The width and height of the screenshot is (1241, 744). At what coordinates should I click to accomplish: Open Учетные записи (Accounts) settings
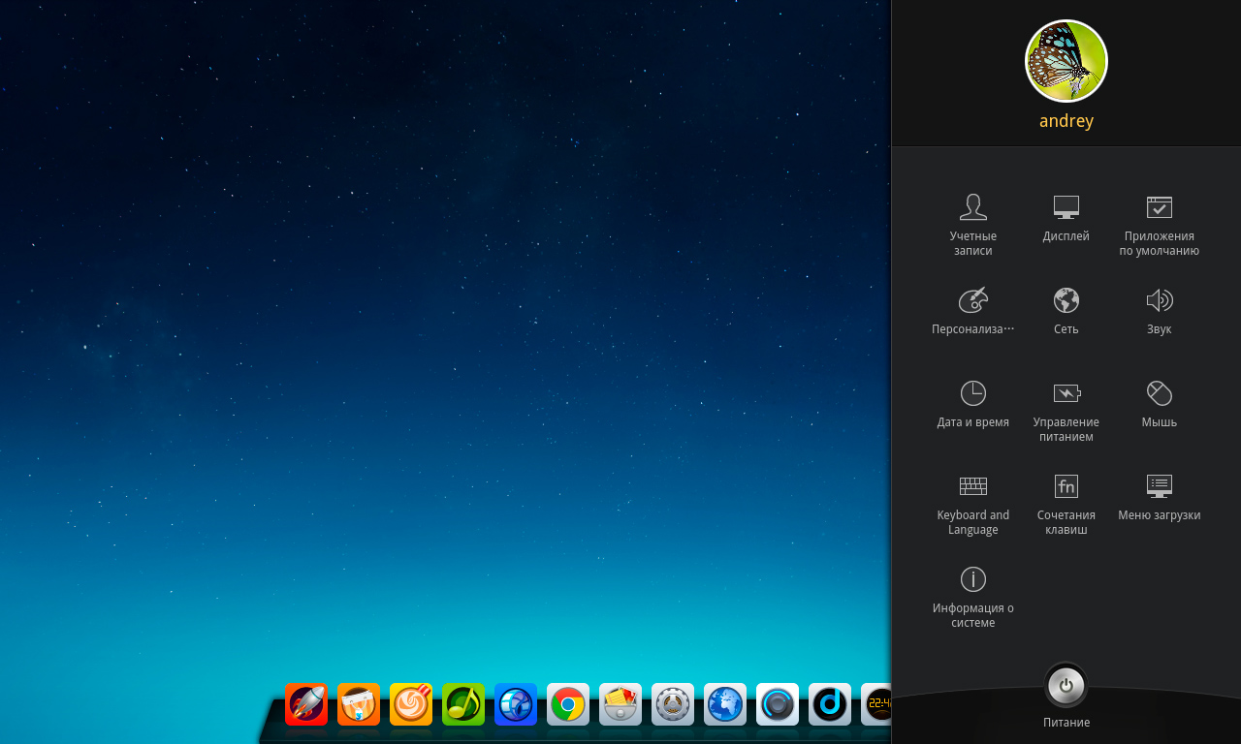pos(972,223)
